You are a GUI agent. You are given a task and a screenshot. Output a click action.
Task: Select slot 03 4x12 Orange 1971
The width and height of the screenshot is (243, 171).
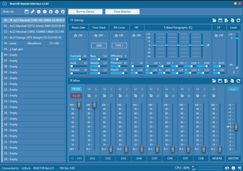tap(33, 37)
